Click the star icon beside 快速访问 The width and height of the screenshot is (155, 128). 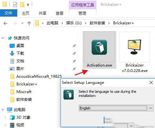point(10,38)
